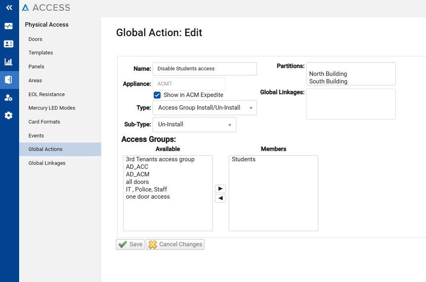426x282 pixels.
Task: Open the Monitor activity icon
Action: pyautogui.click(x=9, y=26)
